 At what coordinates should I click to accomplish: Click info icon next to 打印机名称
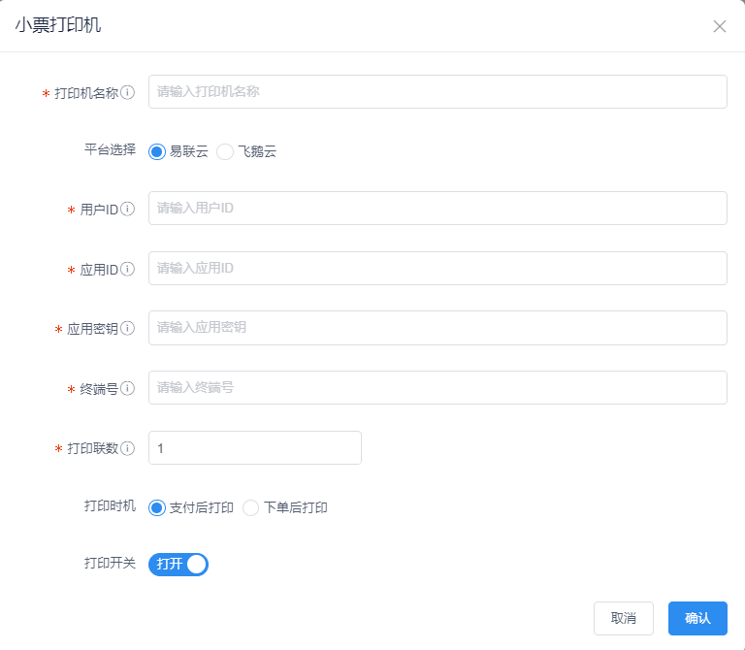[127, 92]
